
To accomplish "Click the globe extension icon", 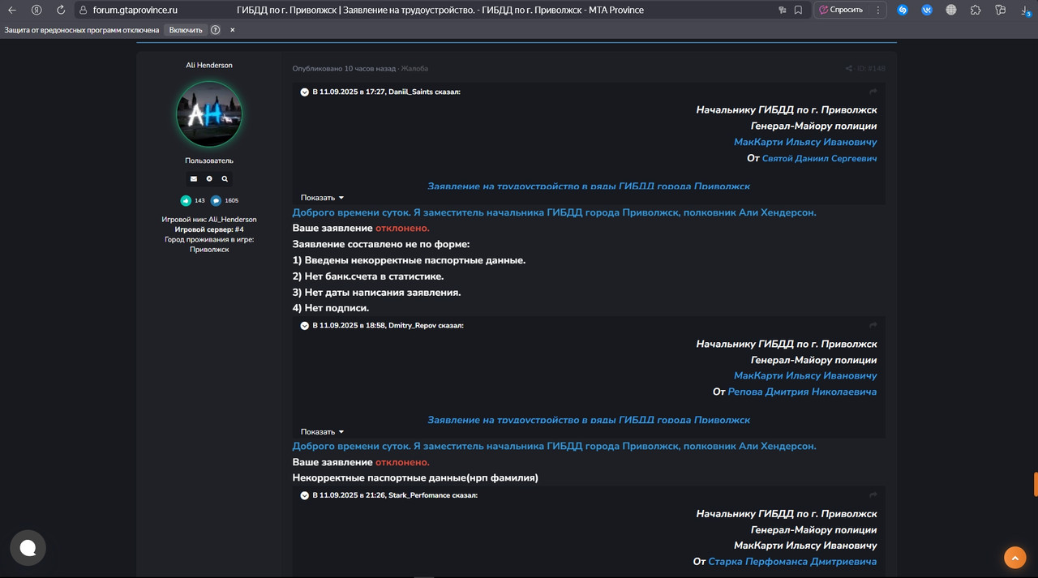I will 951,10.
